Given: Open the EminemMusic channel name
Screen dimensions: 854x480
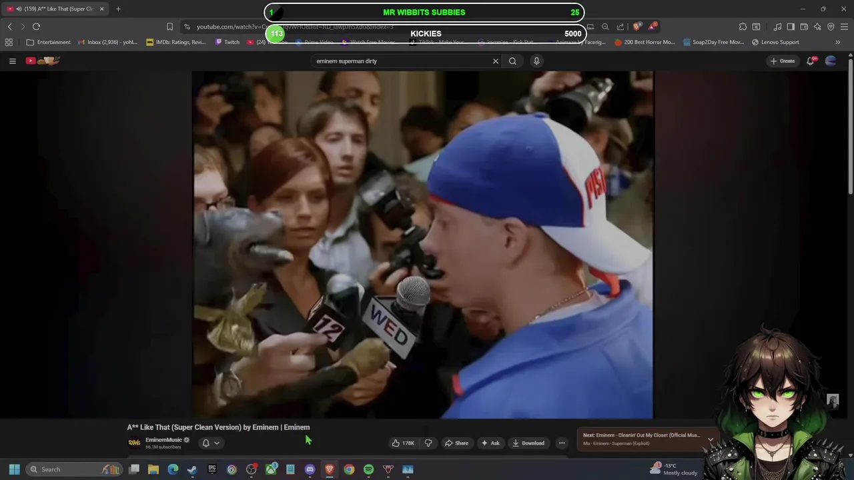Looking at the screenshot, I should pos(163,439).
